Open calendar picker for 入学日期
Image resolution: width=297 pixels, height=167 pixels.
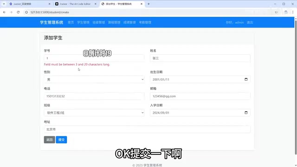246,113
